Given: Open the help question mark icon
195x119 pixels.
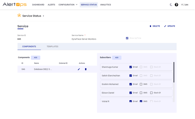Looking at the screenshot, I should (x=176, y=5).
